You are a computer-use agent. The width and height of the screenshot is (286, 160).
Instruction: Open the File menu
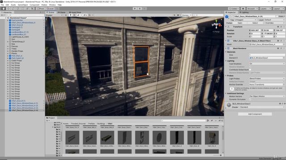(2, 5)
